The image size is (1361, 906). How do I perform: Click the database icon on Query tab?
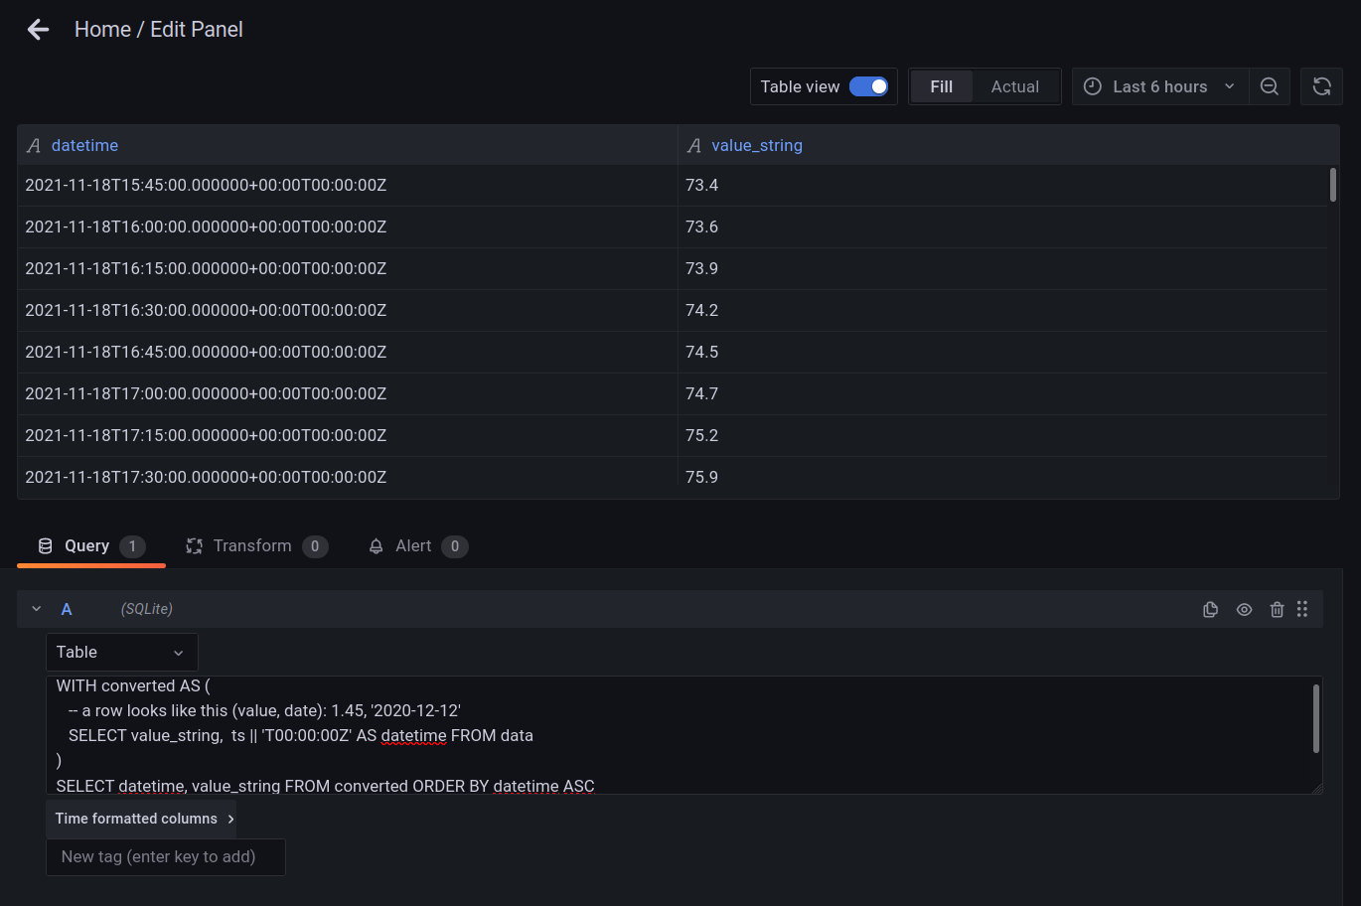point(45,546)
